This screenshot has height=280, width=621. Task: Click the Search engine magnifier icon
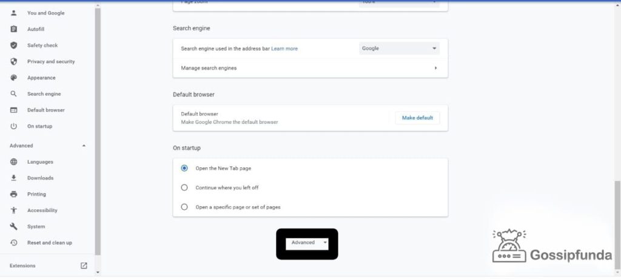pos(14,94)
